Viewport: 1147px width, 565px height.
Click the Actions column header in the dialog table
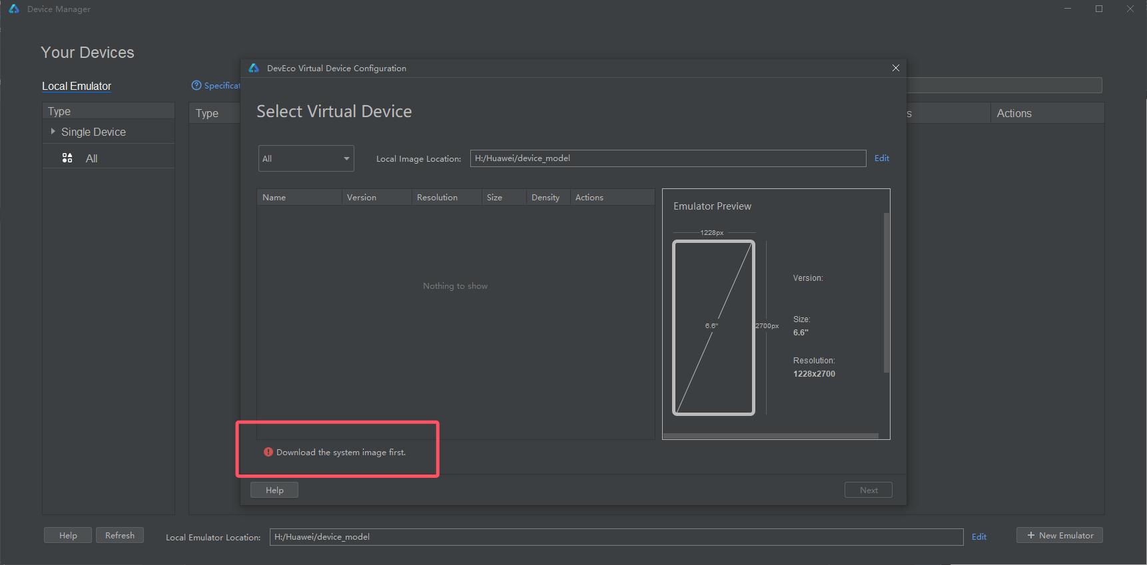(x=612, y=197)
